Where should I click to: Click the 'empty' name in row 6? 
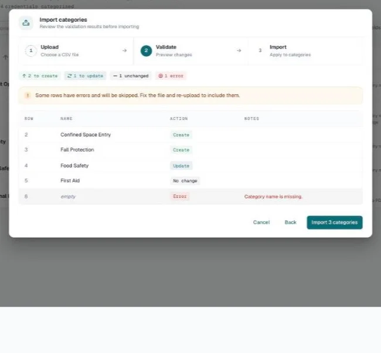[68, 197]
